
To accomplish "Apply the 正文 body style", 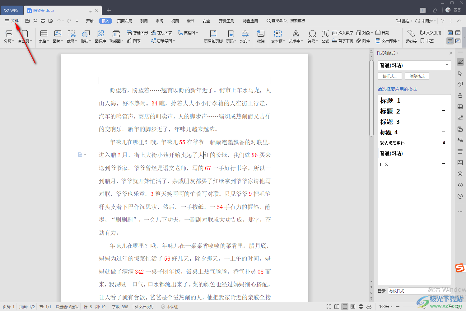I will click(x=412, y=164).
